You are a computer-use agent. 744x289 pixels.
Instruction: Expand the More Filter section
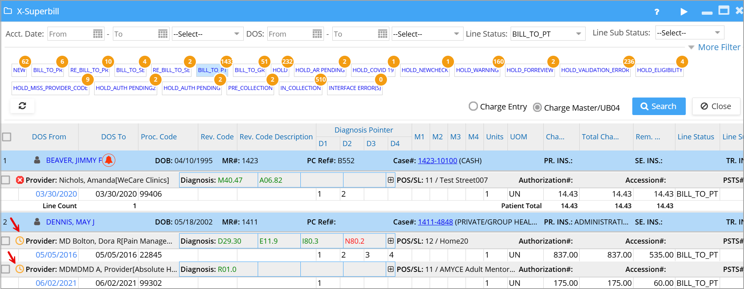pos(714,47)
